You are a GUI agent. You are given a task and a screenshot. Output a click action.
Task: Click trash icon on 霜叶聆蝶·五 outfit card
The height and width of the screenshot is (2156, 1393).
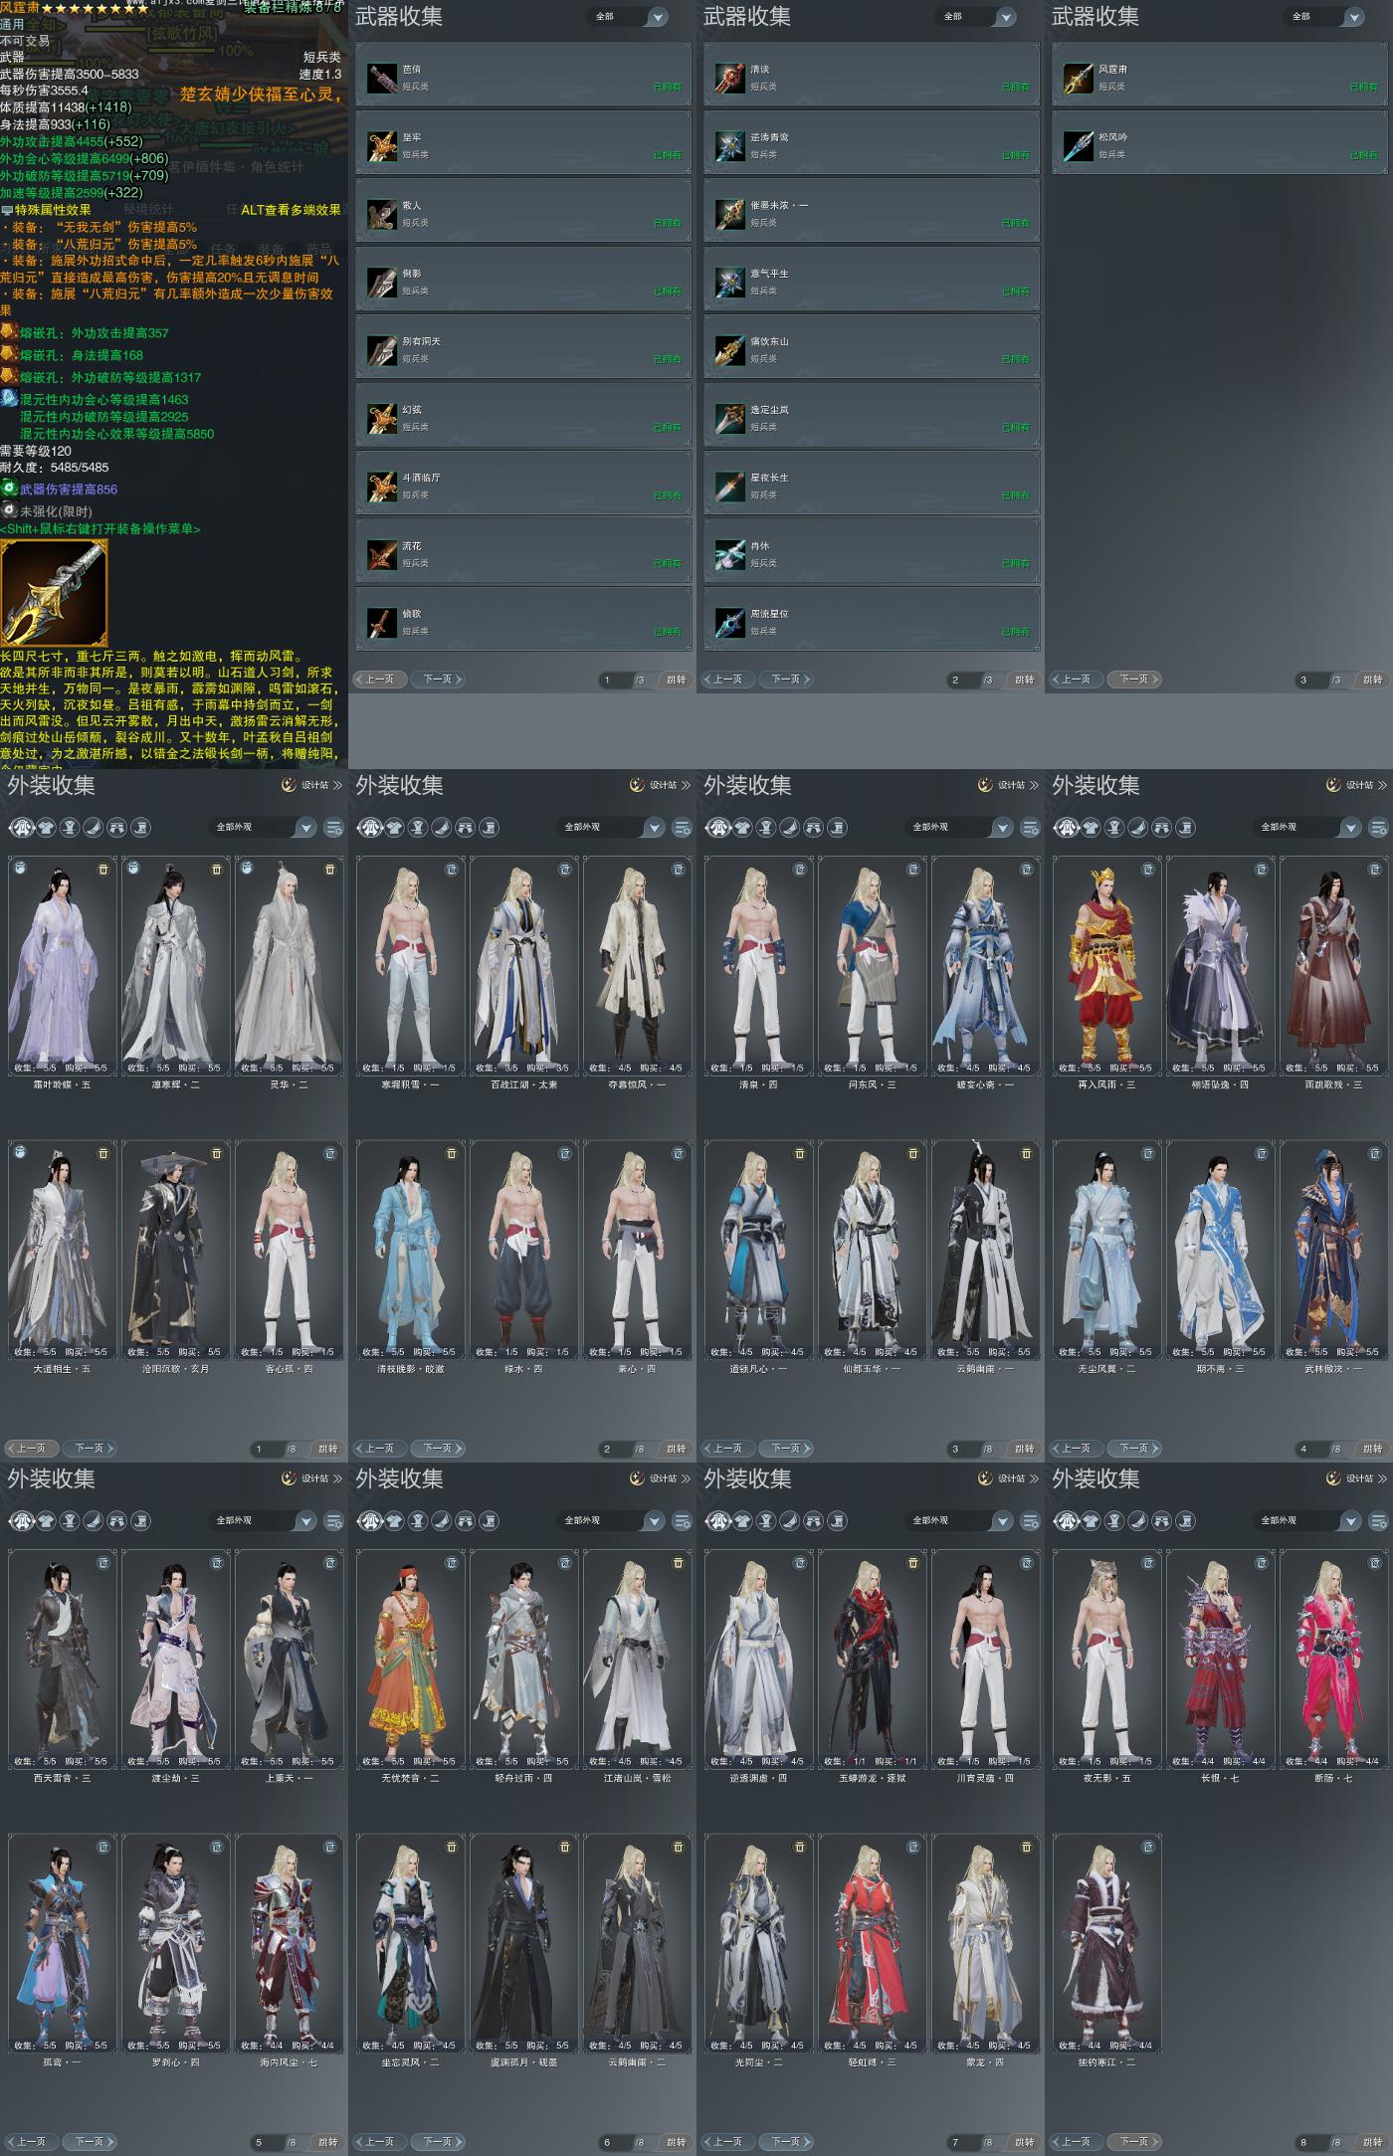tap(103, 869)
